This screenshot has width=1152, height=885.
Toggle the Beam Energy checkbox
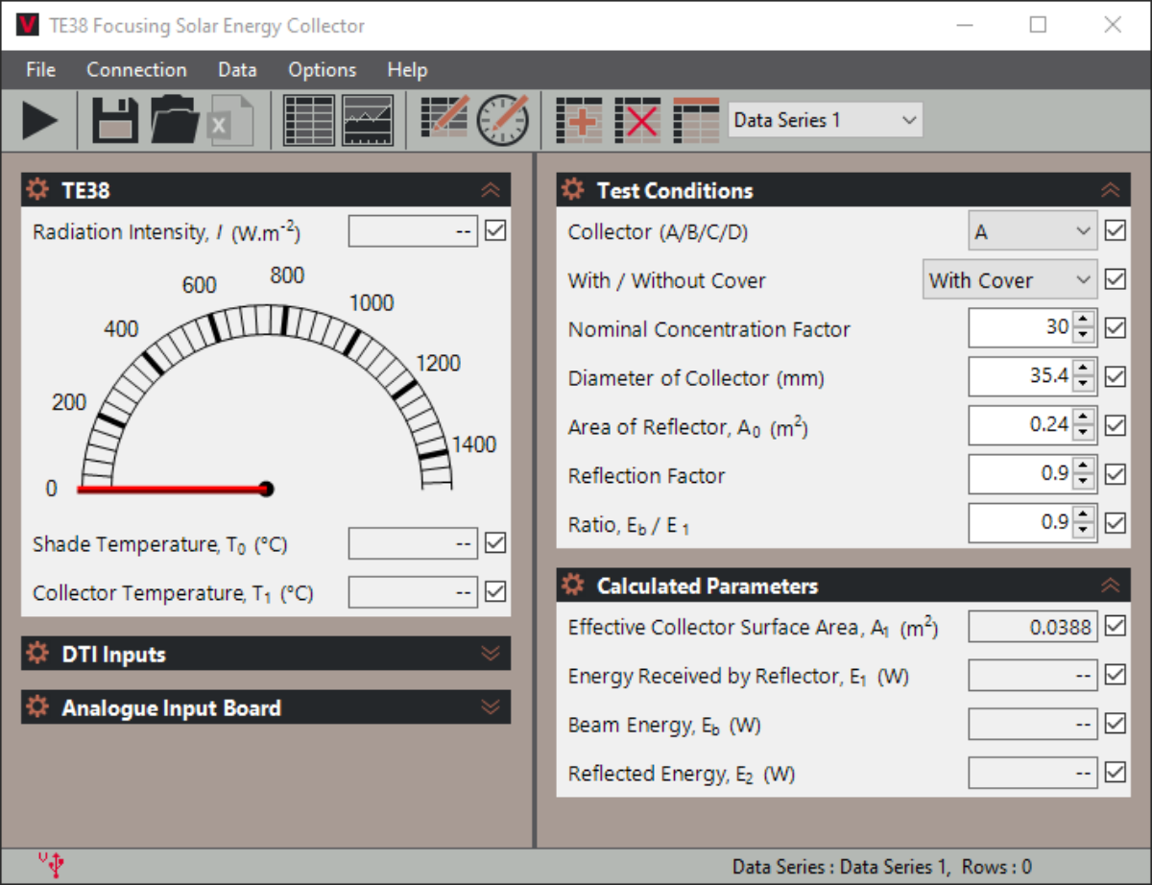[1115, 724]
